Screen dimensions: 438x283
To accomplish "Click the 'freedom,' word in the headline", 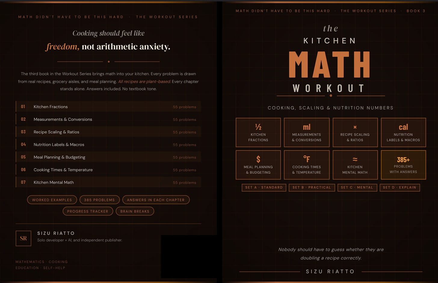I will click(x=63, y=46).
